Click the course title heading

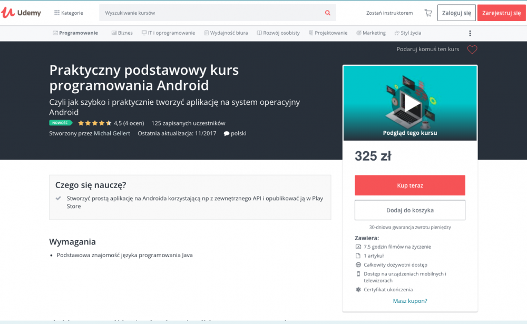[144, 77]
